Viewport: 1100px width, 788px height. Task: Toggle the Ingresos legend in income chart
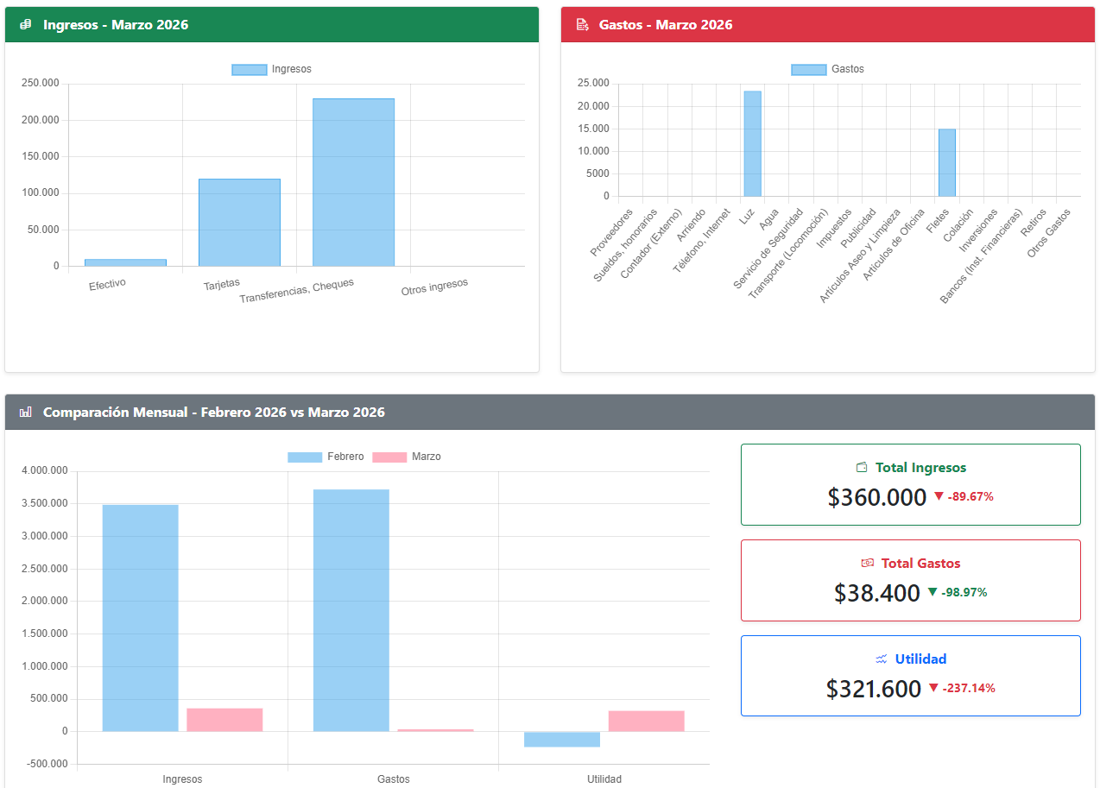pyautogui.click(x=272, y=69)
